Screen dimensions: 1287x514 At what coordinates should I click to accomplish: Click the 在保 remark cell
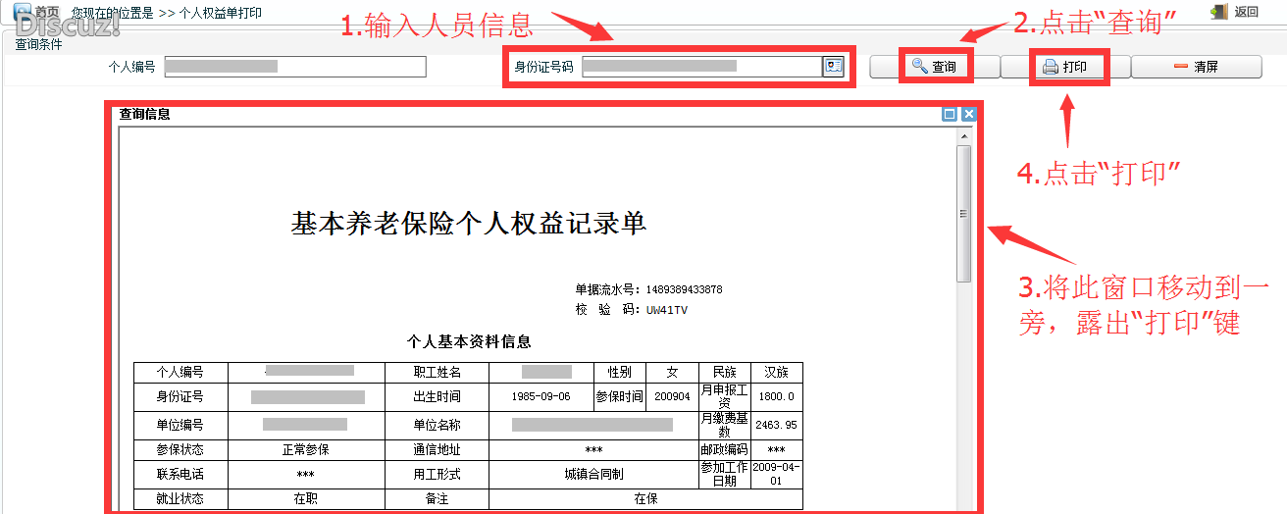tap(645, 498)
